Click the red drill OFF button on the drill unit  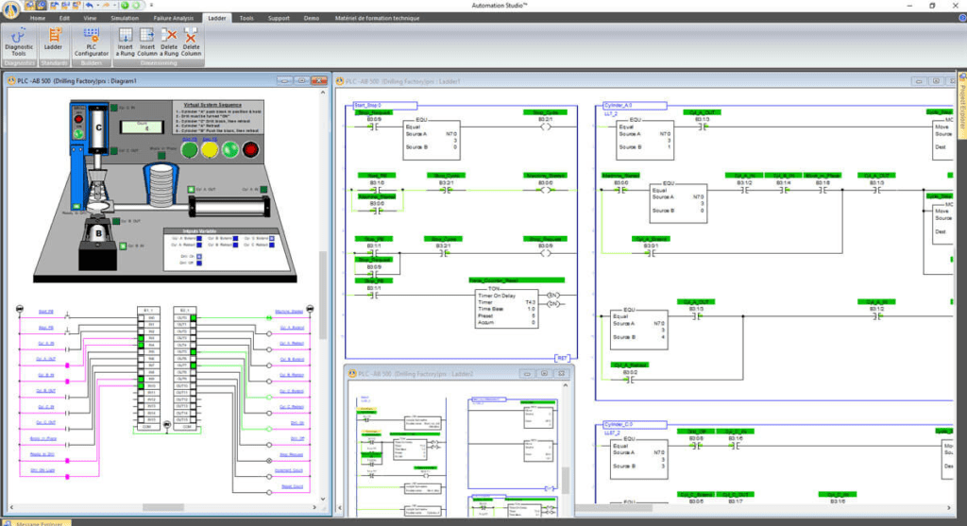78,119
